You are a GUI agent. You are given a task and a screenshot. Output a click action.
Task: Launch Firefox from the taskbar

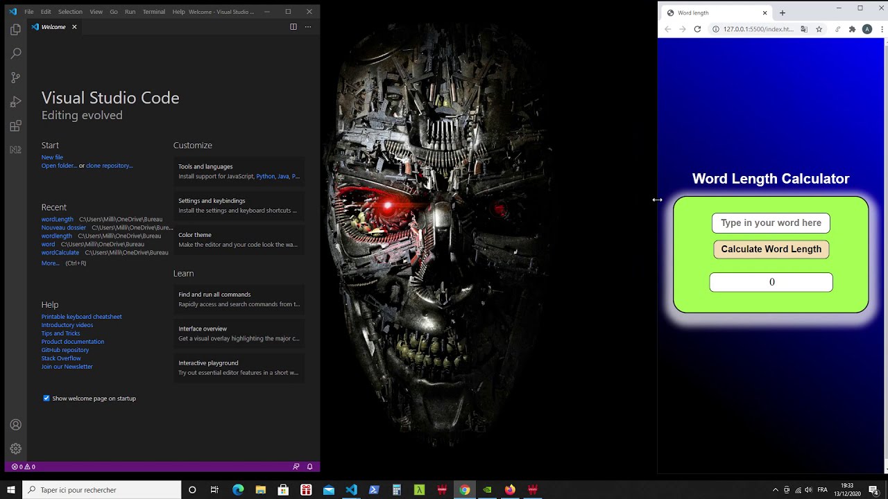point(510,490)
